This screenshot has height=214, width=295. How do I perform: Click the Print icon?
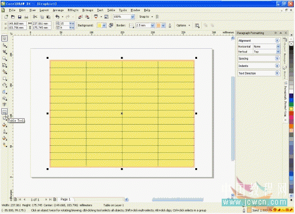click(x=26, y=17)
